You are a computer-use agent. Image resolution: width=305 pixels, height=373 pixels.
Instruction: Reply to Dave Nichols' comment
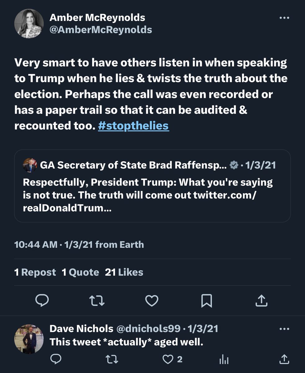pyautogui.click(x=56, y=360)
